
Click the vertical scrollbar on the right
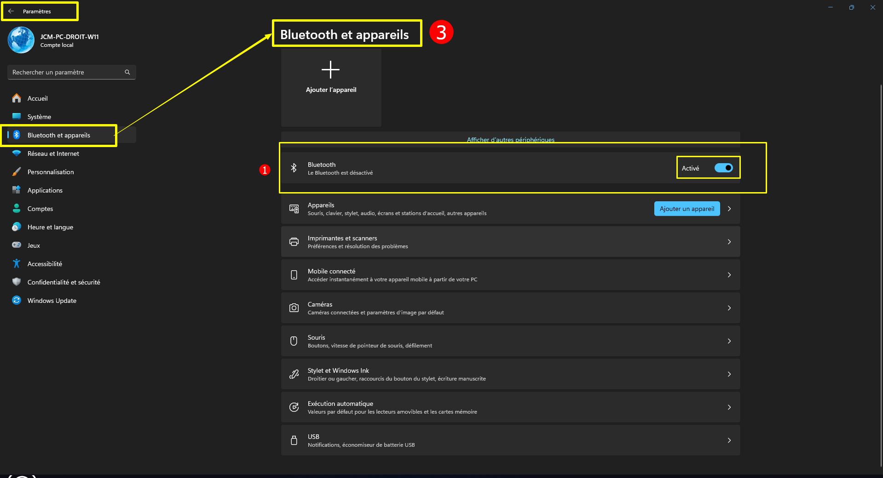coord(881,276)
